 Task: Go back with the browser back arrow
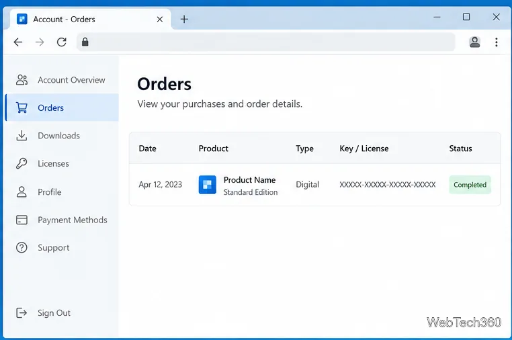click(18, 42)
